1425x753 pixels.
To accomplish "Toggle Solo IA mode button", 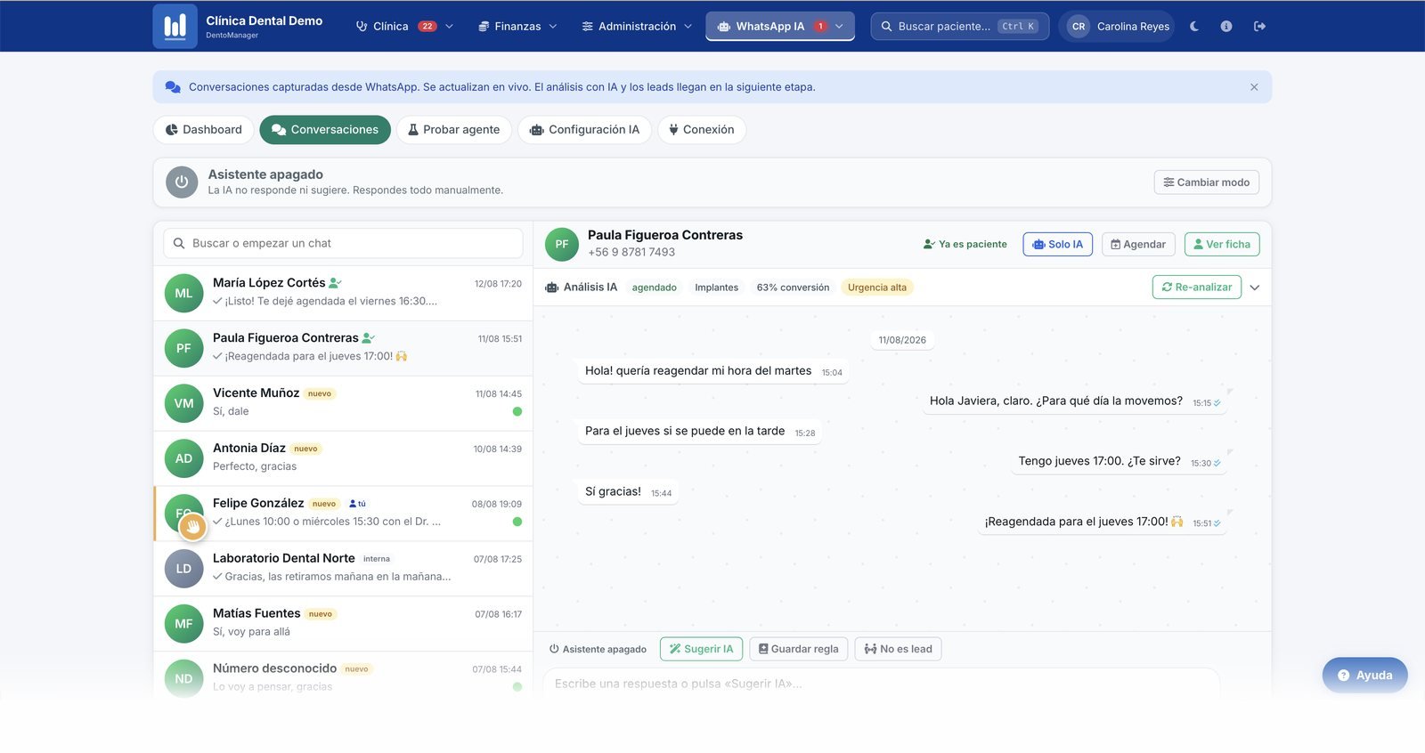I will point(1057,244).
